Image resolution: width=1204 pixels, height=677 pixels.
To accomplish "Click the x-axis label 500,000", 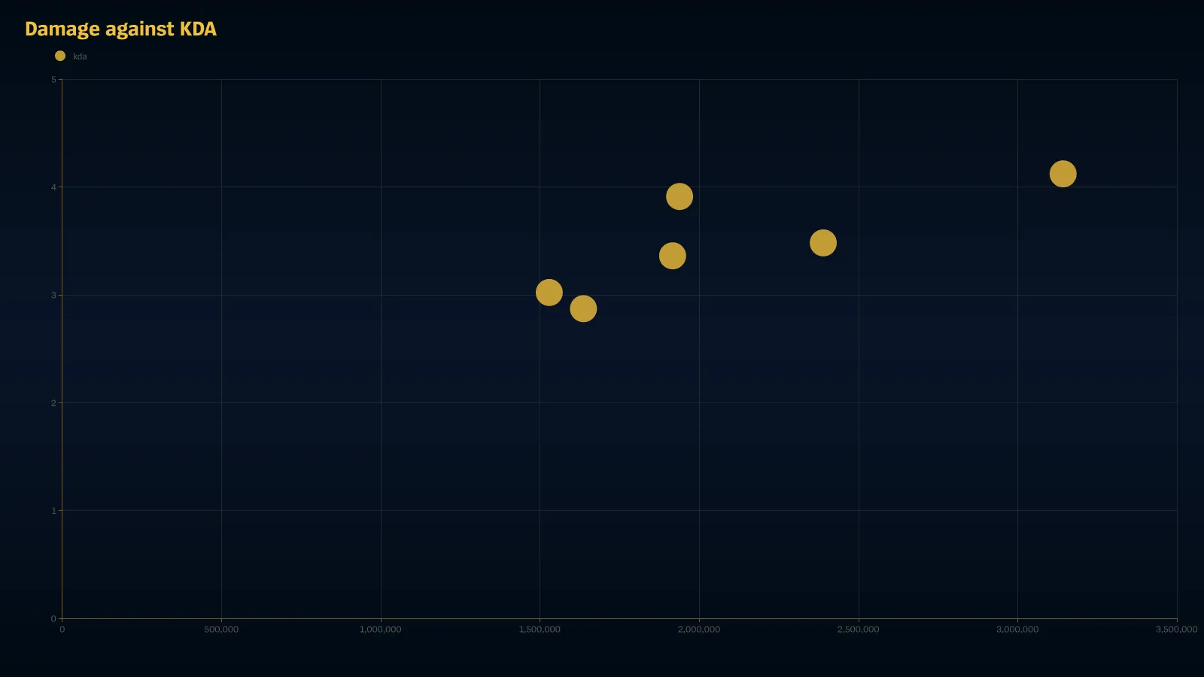I will pos(221,630).
